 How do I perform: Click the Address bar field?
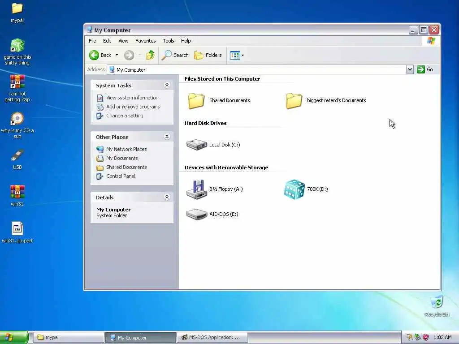click(x=257, y=69)
